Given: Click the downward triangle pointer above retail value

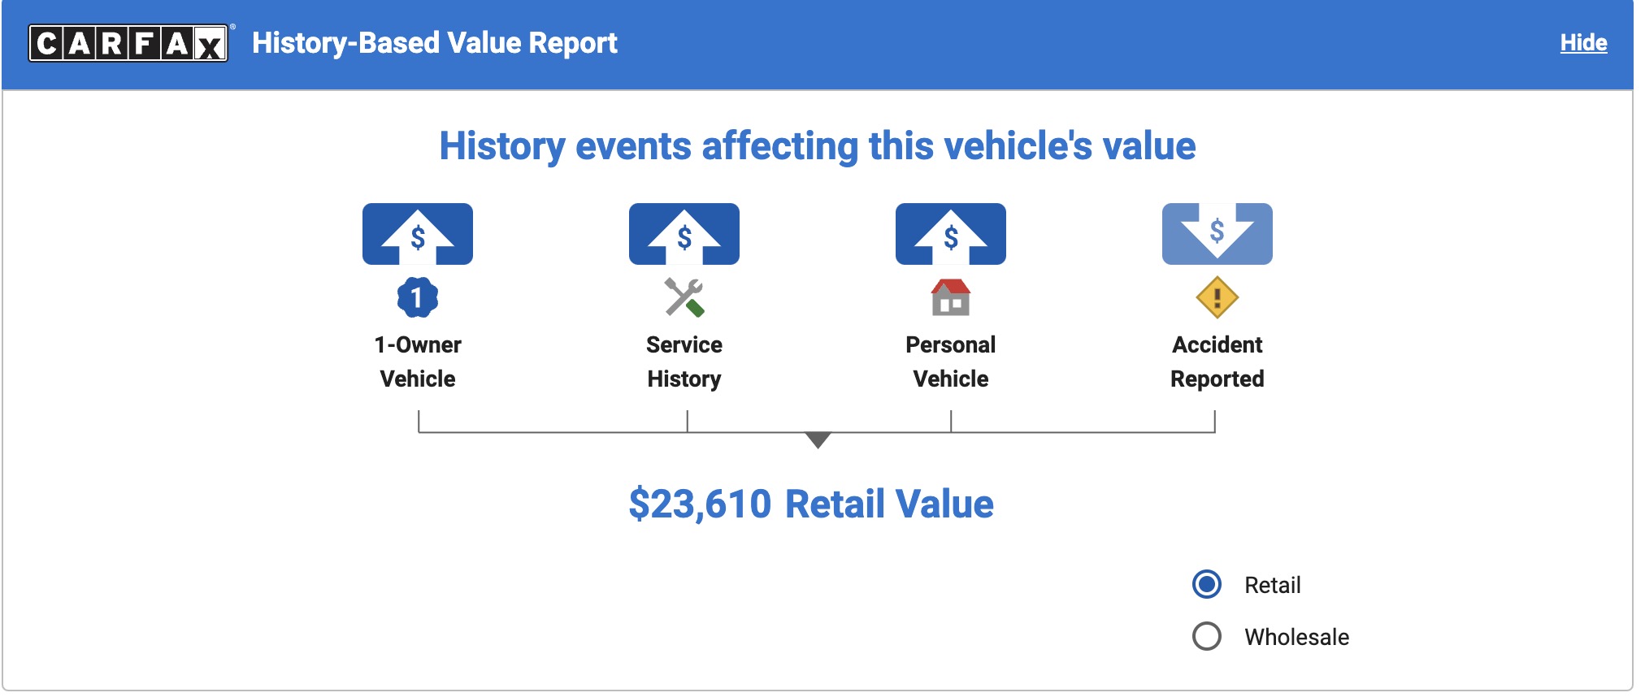Looking at the screenshot, I should (818, 439).
